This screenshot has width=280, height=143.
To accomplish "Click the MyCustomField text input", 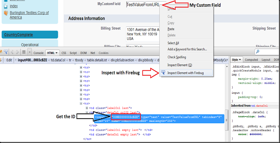I will click(x=146, y=5).
